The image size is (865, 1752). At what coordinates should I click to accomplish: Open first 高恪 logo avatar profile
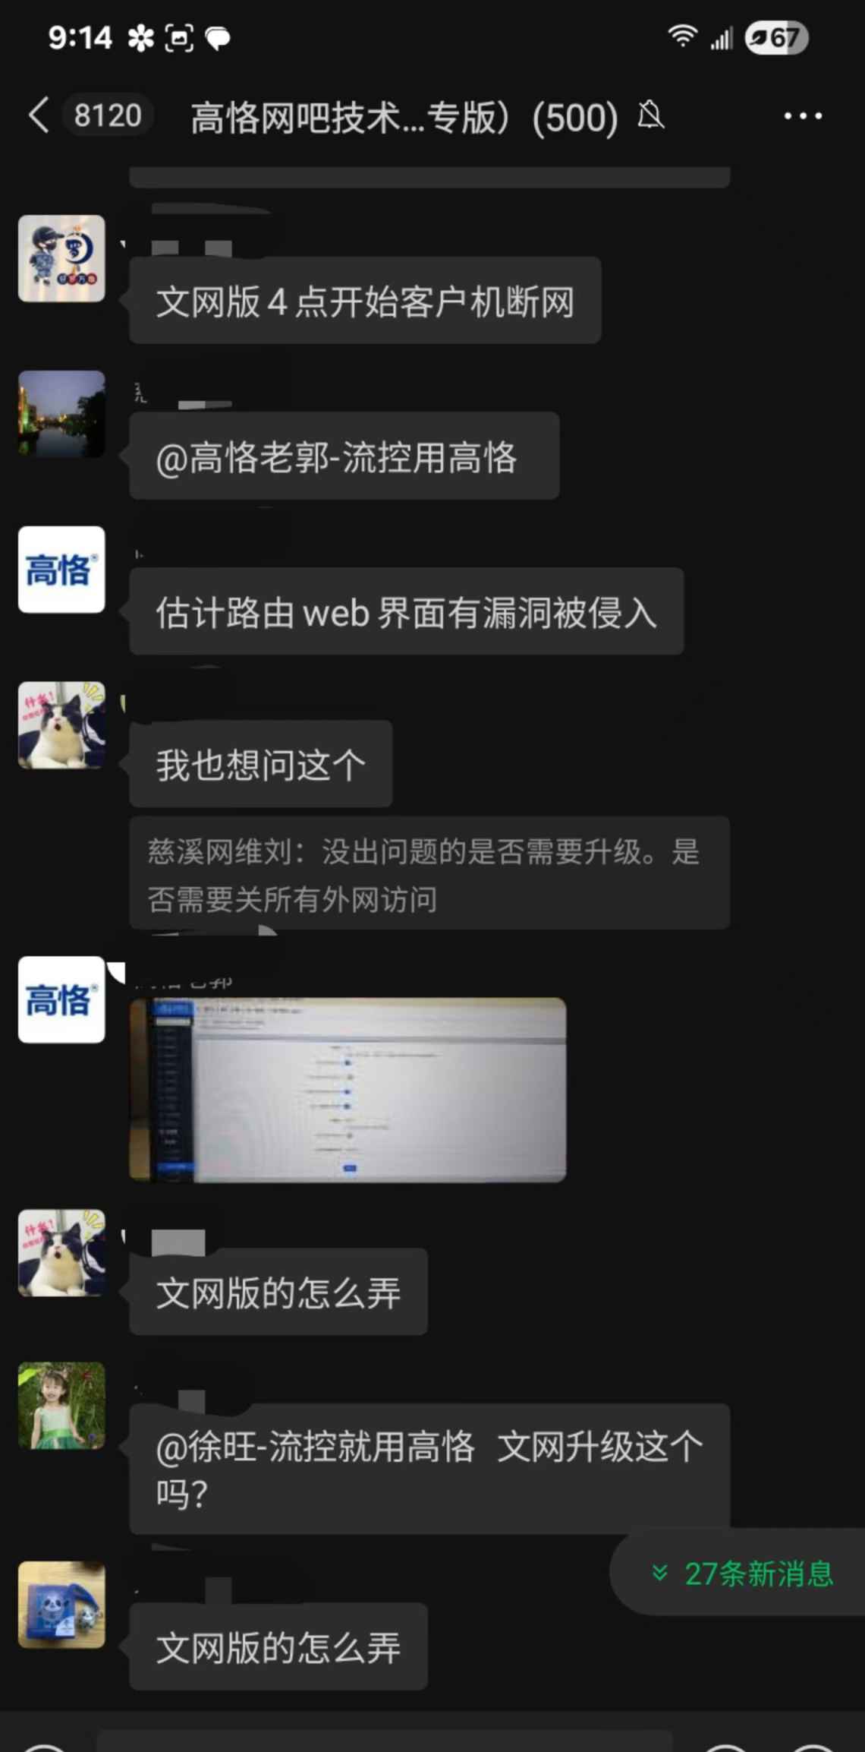click(61, 570)
